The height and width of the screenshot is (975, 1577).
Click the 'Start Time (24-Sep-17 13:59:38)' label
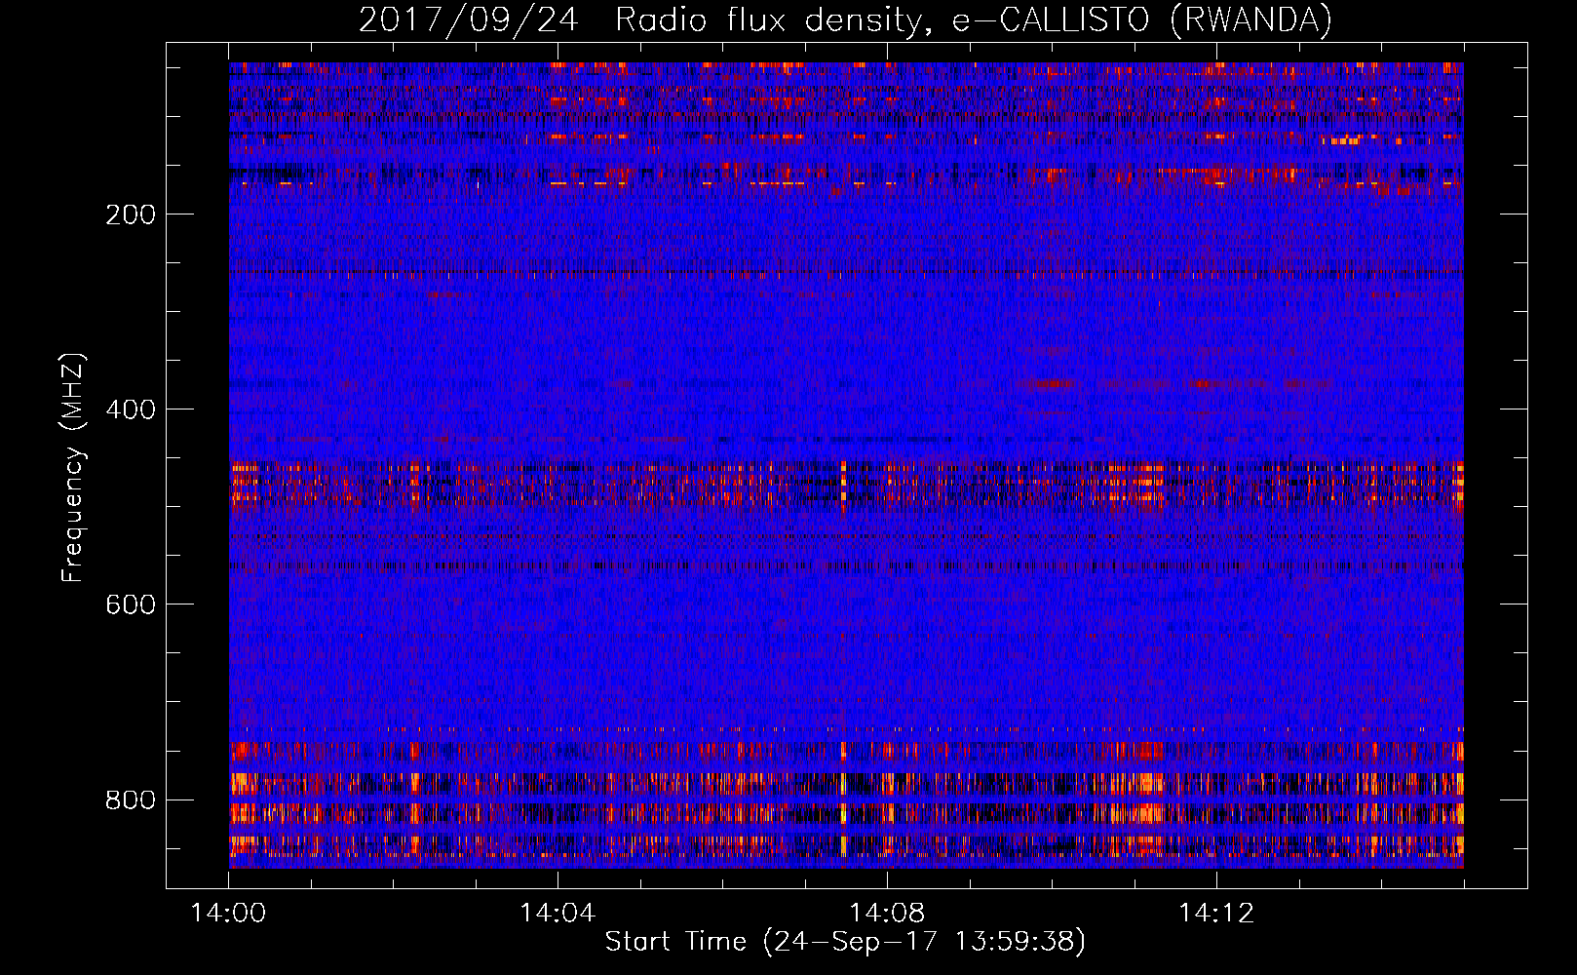tap(845, 942)
